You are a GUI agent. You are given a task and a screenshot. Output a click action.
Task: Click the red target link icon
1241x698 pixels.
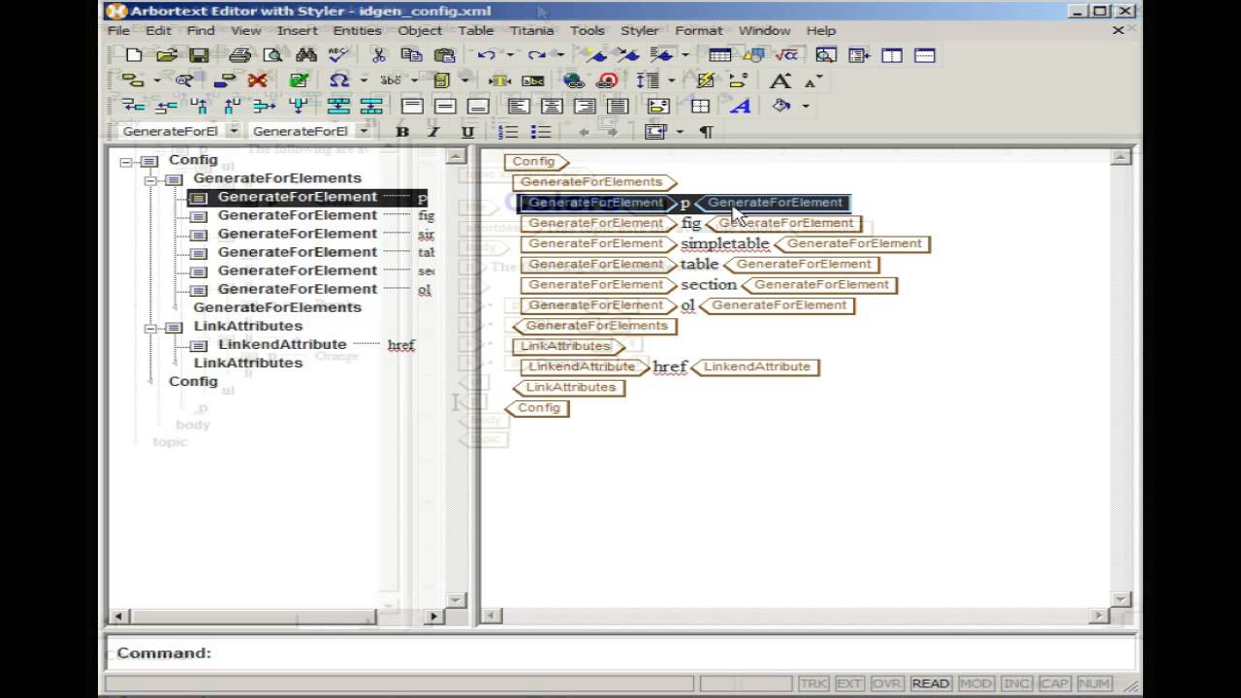click(x=608, y=80)
